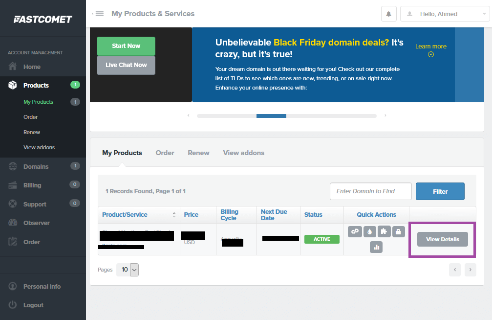492x320 pixels.
Task: Open Renew sidebar sub-item
Action: pos(32,132)
